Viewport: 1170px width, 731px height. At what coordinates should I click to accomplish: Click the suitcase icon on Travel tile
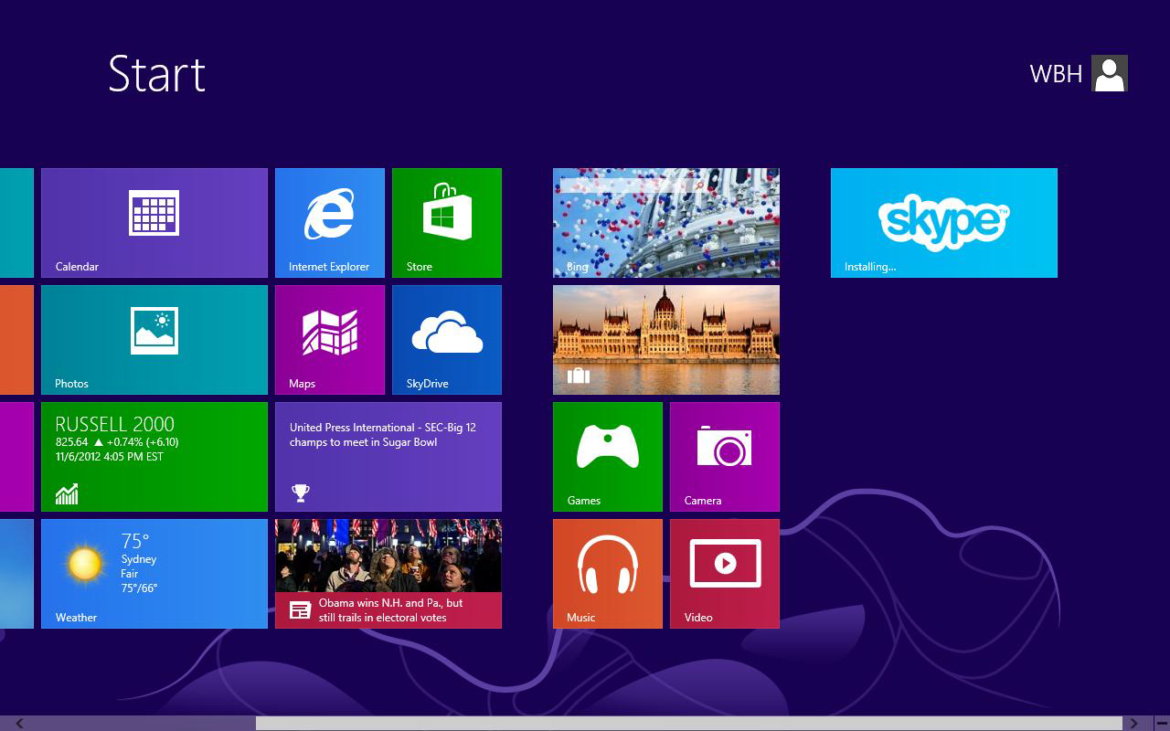[578, 376]
